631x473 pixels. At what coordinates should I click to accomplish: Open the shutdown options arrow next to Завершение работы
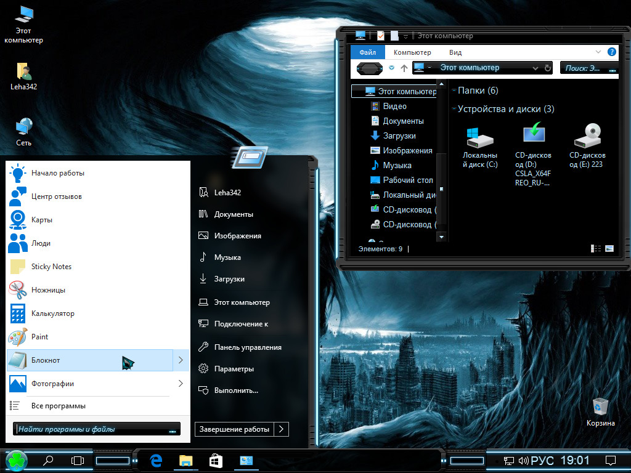click(281, 429)
